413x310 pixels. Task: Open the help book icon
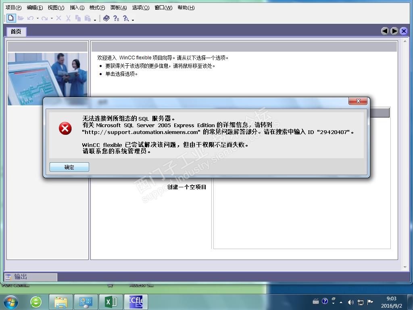click(106, 18)
